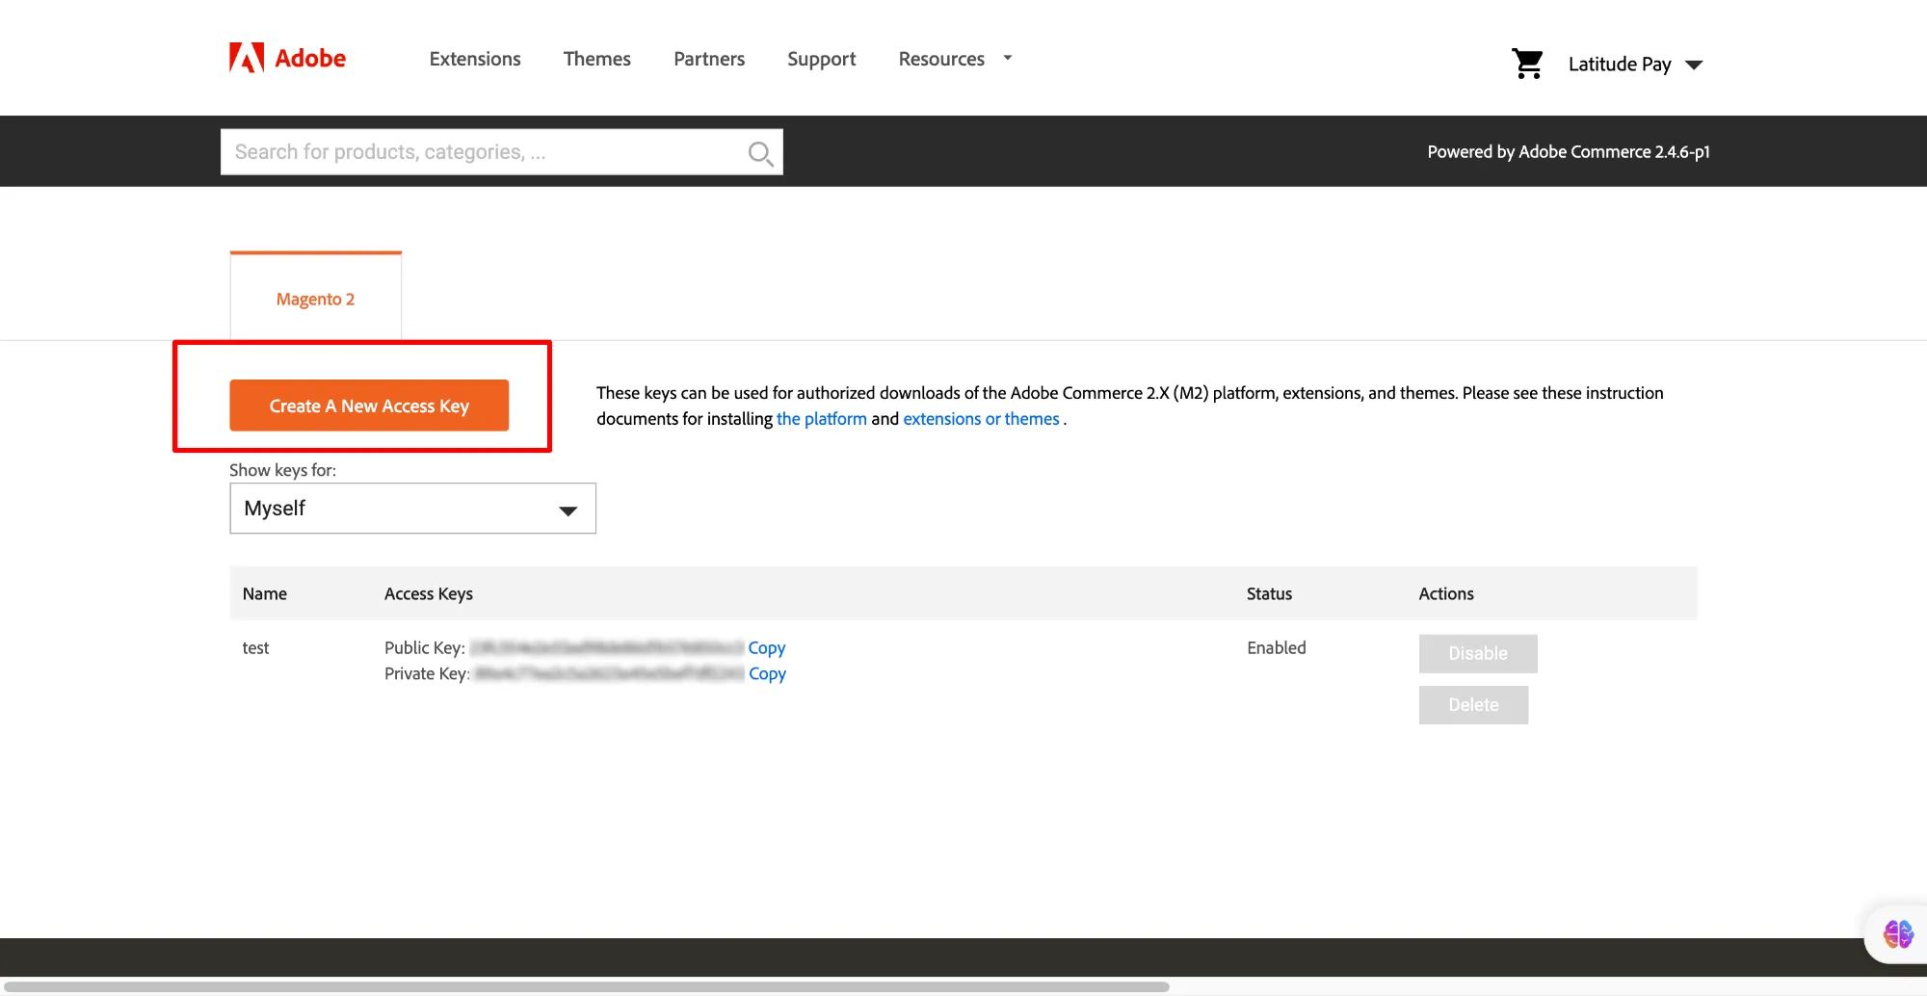This screenshot has width=1927, height=996.
Task: Expand the Resources menu arrow
Action: (x=1008, y=58)
